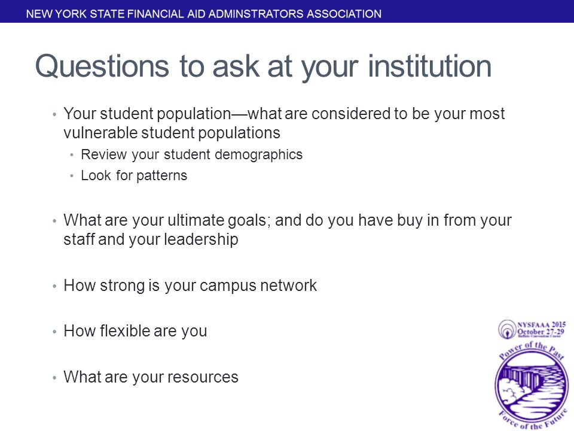
Task: Click the NYSFAAA 2015 conference logo icon
Action: pyautogui.click(x=532, y=329)
